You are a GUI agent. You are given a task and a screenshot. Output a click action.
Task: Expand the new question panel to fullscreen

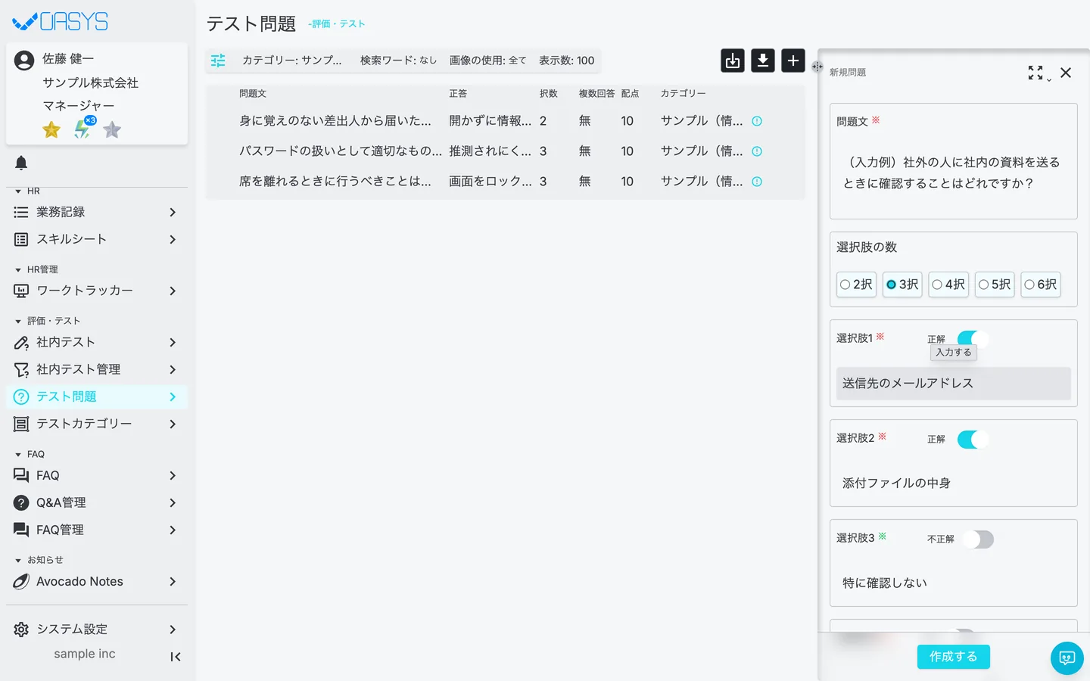(x=1035, y=73)
